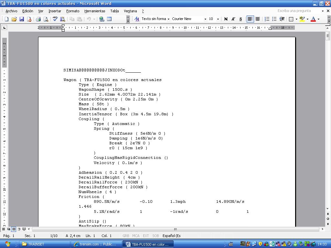The image size is (331, 248).
Task: Click the Save diskette icon
Action: [x=22, y=19]
